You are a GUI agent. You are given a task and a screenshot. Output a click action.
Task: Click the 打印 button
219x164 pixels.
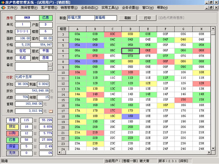click(147, 18)
